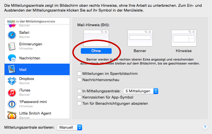Enable Kennzeichen für App-Symbol checkbox
The height and width of the screenshot is (134, 212).
click(79, 97)
